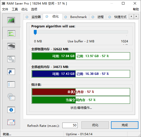Open the 优化 menu in menu bar

[24, 9]
